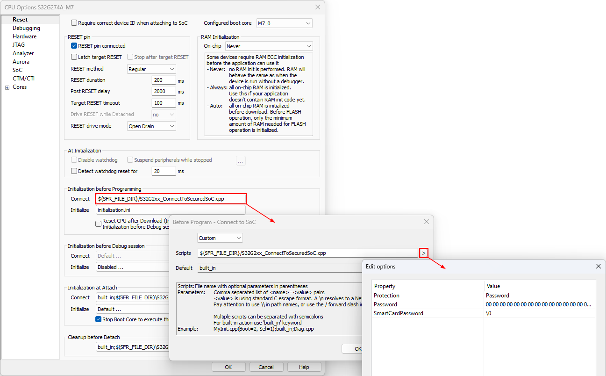Expand the Cores tree node

[x=7, y=87]
